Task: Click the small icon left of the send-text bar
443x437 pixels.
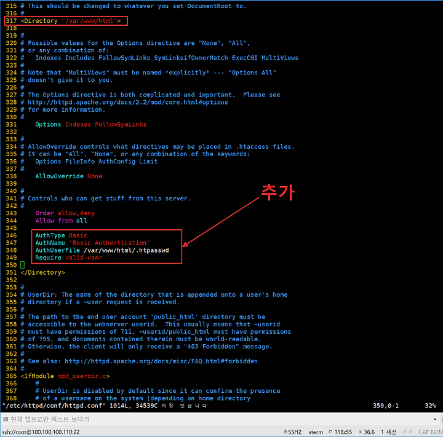Action: tap(6, 419)
